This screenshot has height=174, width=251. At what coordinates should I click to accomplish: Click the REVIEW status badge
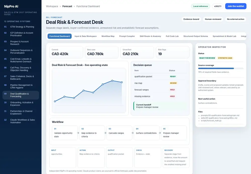(x=173, y=83)
